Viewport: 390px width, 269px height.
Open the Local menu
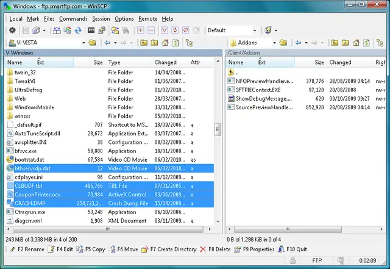pyautogui.click(x=16, y=19)
